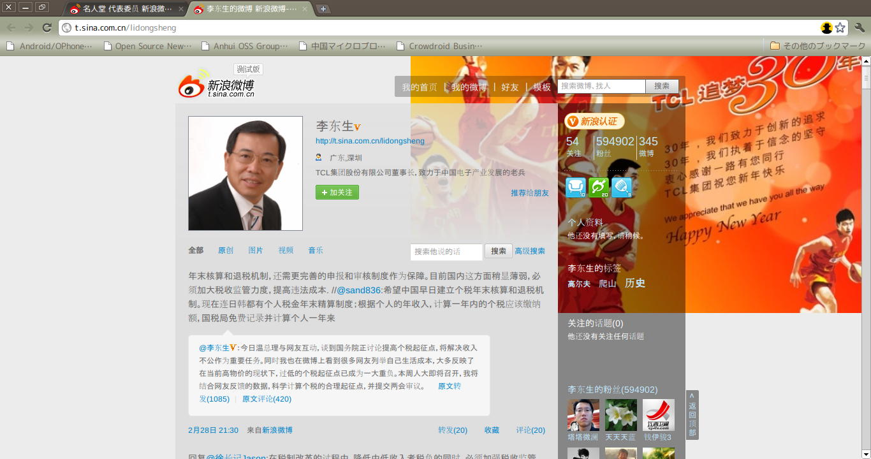Viewport: 871px width, 459px height.
Task: Switch to the 李东生的微博 tab
Action: 249,9
